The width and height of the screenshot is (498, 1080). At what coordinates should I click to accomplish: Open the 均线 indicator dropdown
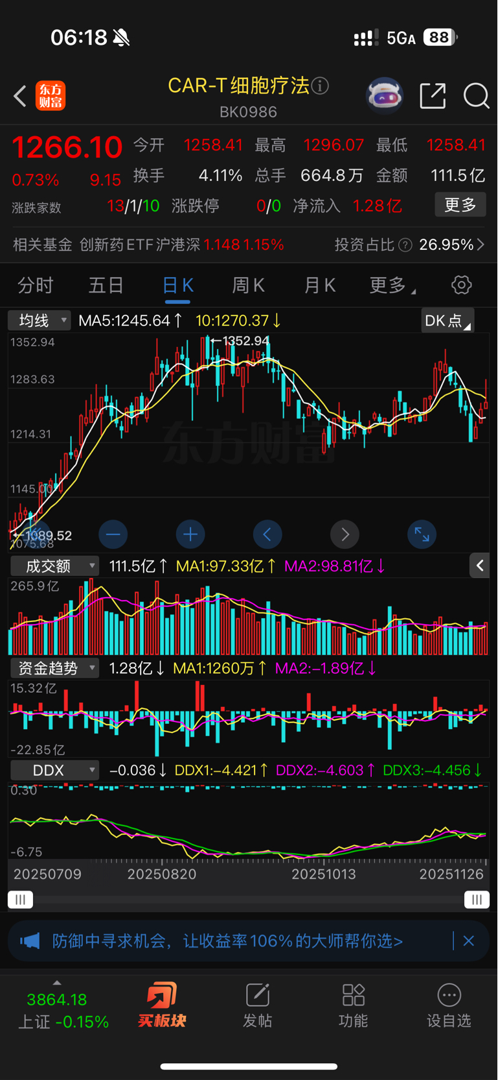pyautogui.click(x=40, y=320)
